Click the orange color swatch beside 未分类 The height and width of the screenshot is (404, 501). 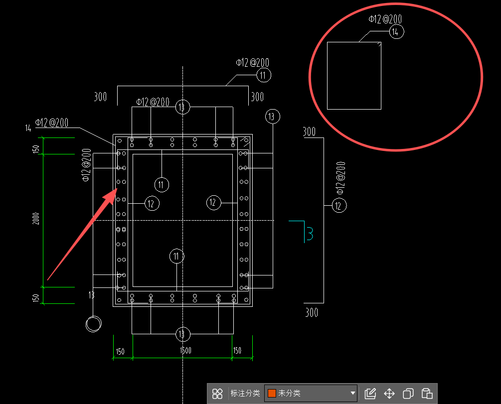(x=272, y=393)
